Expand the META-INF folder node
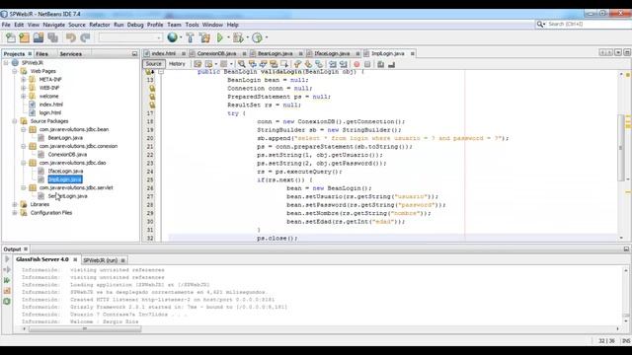Image resolution: width=632 pixels, height=355 pixels. [x=24, y=79]
